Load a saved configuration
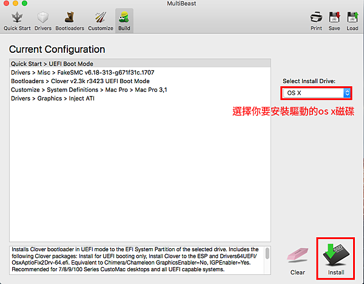The width and height of the screenshot is (364, 284). pos(352,21)
